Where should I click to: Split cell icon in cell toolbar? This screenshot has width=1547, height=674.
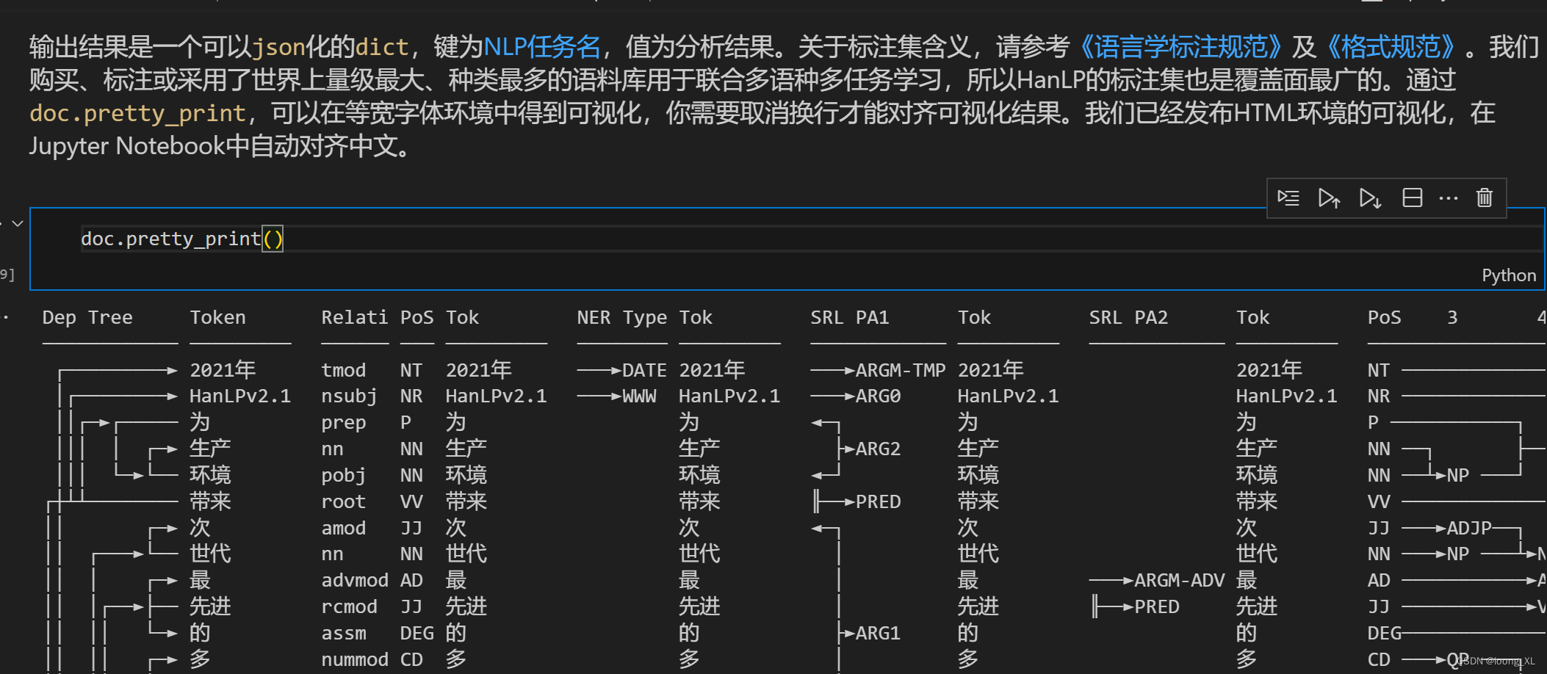pyautogui.click(x=1412, y=198)
